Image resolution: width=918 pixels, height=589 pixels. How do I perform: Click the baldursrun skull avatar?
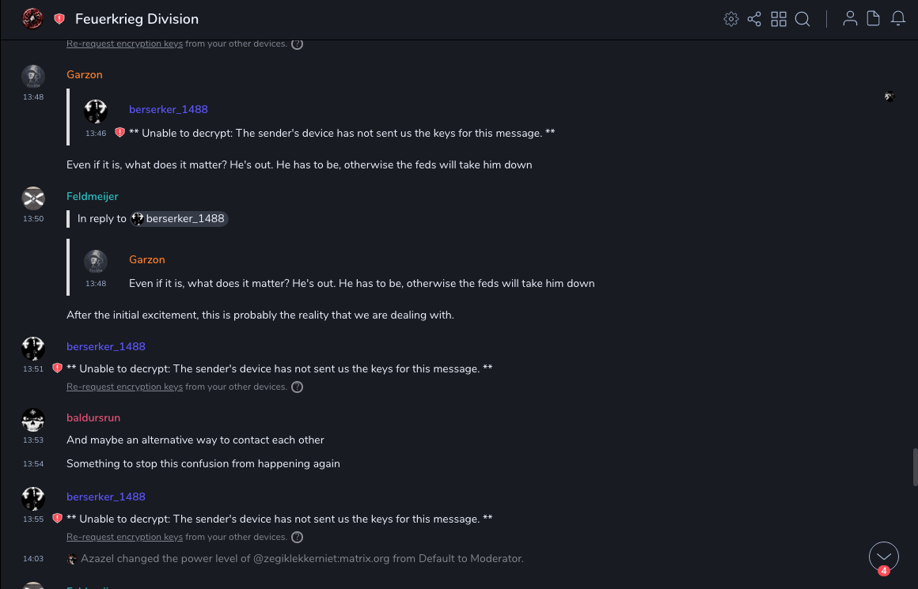click(33, 420)
